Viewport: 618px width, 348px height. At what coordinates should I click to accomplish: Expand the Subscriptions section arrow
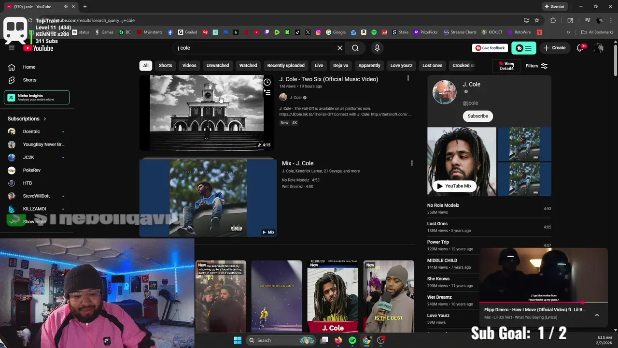[45, 118]
